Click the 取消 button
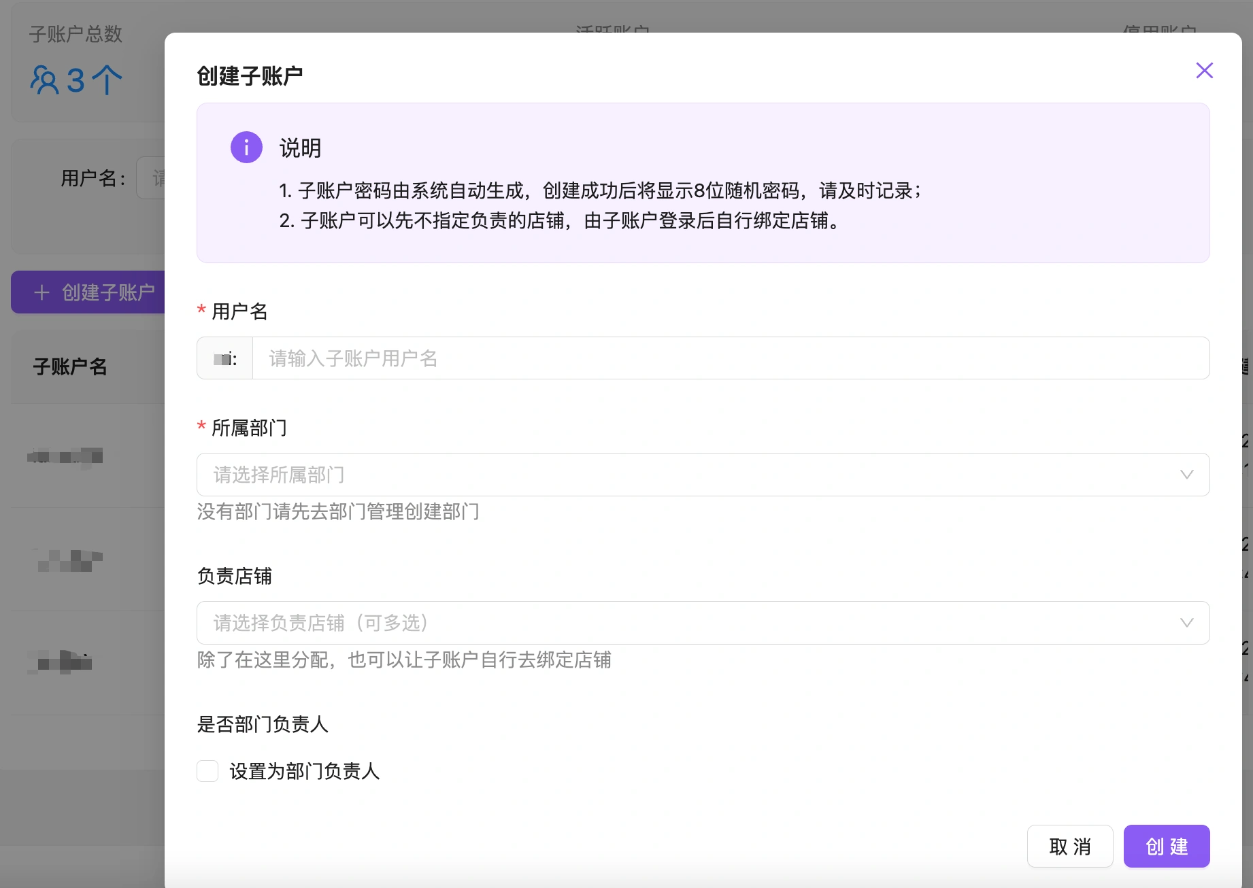1253x888 pixels. click(1070, 847)
